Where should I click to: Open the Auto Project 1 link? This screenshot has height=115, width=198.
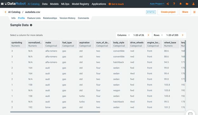(157, 4)
